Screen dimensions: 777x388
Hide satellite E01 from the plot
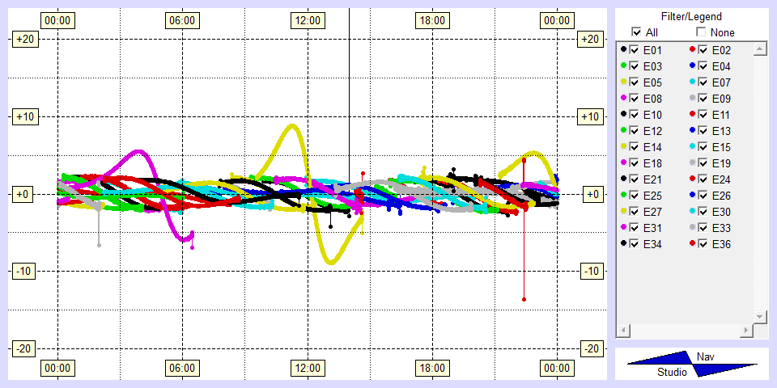click(x=635, y=50)
